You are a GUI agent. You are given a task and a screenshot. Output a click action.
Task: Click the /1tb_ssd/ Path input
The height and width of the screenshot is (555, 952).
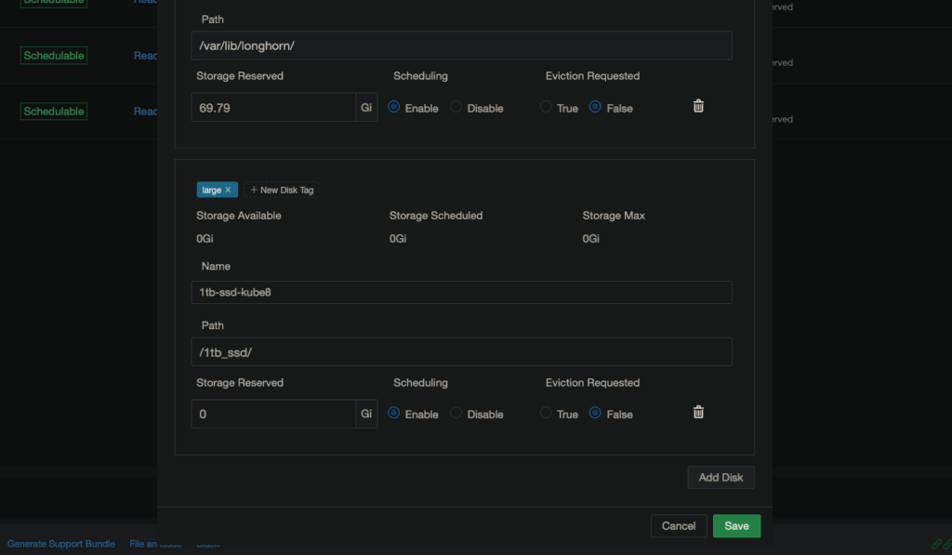461,351
